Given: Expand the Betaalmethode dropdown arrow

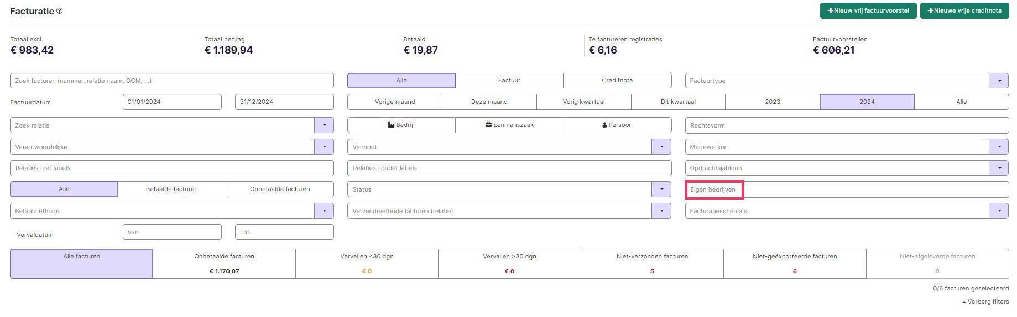Looking at the screenshot, I should pos(324,211).
